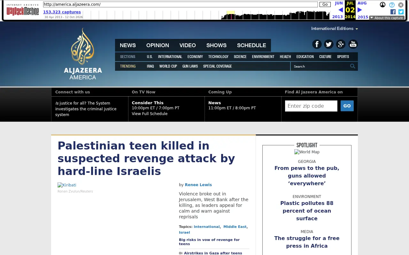Share this capture on Facebook in Wayback toolbar
Viewport: 409px width, 255px height.
pos(393,12)
